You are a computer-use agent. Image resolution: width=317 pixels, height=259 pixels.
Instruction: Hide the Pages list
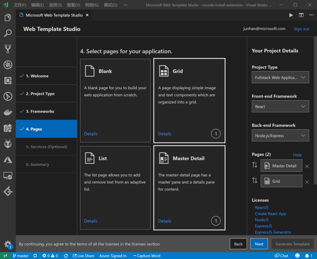pyautogui.click(x=297, y=155)
